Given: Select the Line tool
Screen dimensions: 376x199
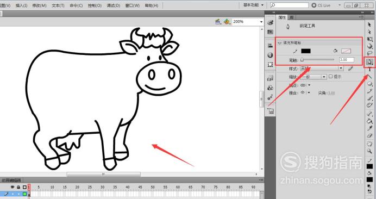Looking at the screenshot, I should click(x=369, y=77).
